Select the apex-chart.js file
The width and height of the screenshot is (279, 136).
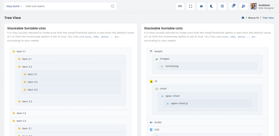179,103
